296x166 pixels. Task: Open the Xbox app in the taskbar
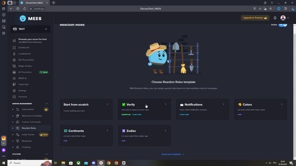tap(78, 163)
